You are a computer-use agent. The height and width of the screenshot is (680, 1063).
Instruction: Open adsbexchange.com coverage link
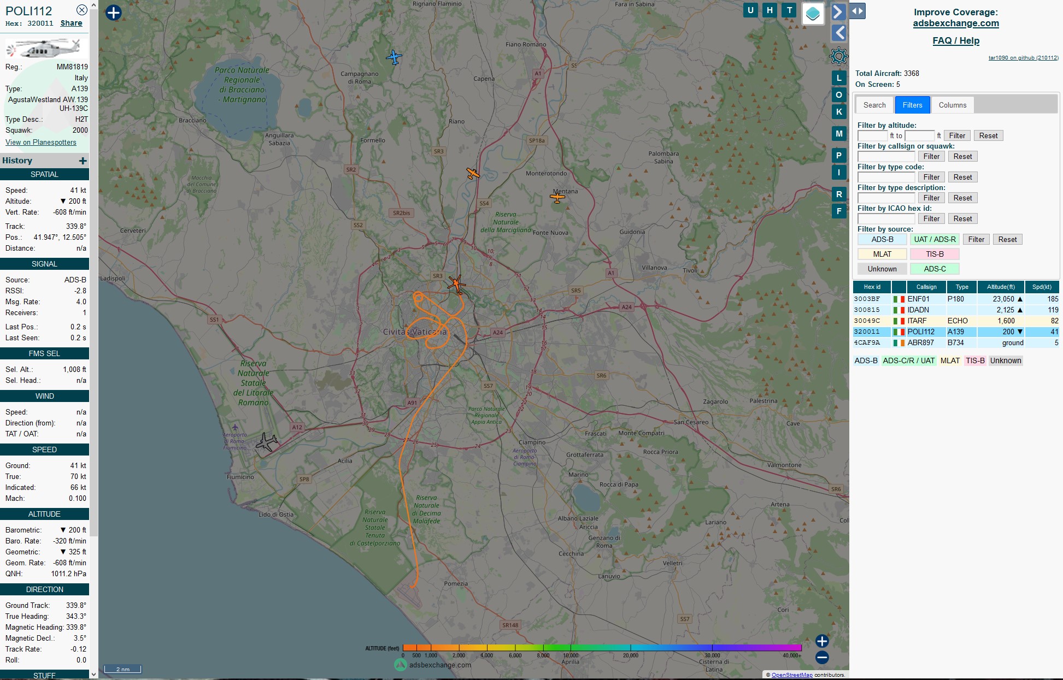[x=956, y=23]
